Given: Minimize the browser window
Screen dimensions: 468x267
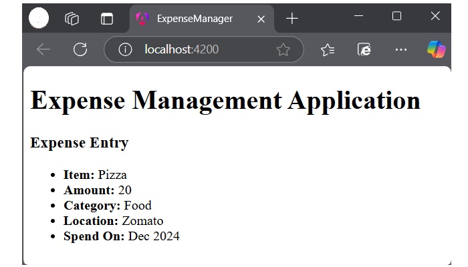Looking at the screenshot, I should point(358,16).
